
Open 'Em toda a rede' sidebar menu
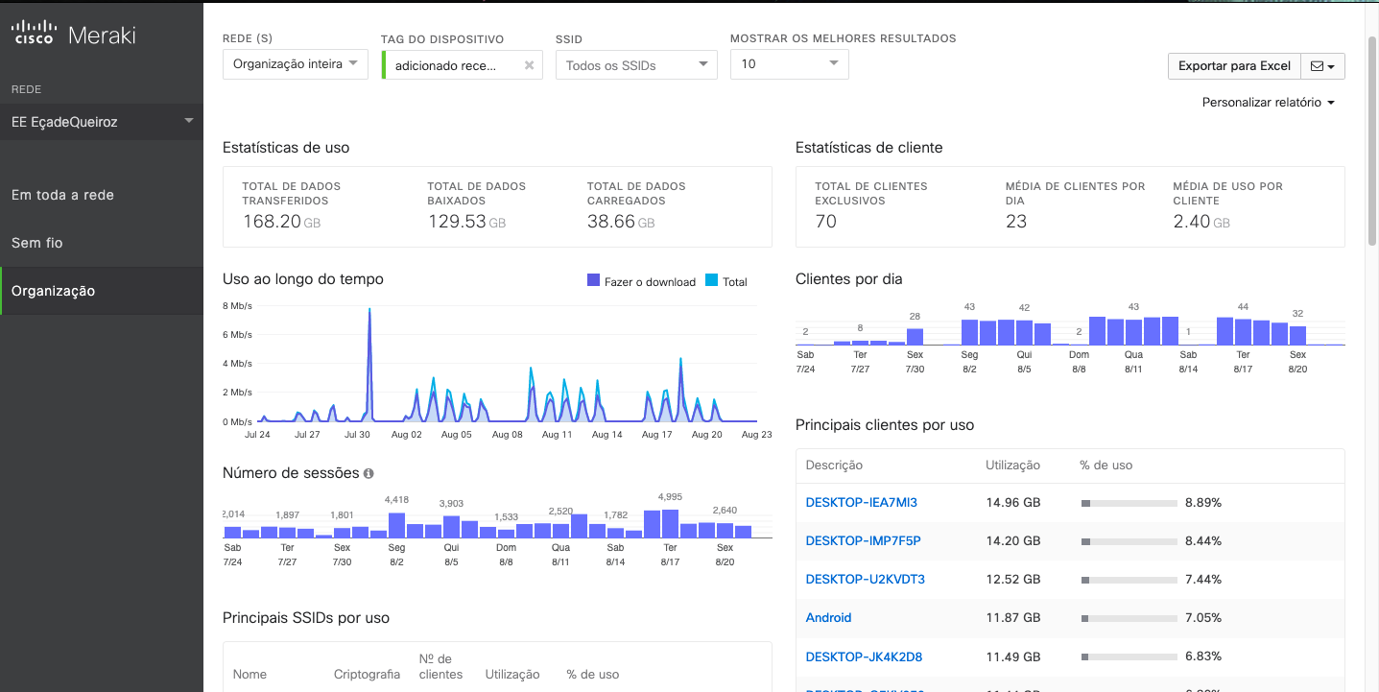click(x=62, y=195)
